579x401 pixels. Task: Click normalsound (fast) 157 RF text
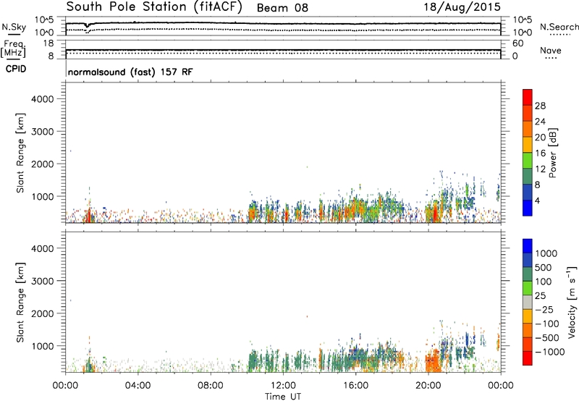130,72
